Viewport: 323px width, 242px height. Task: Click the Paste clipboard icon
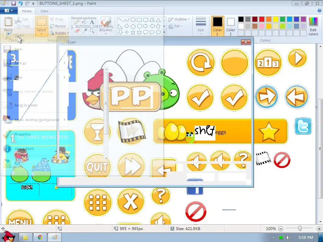[x=8, y=22]
